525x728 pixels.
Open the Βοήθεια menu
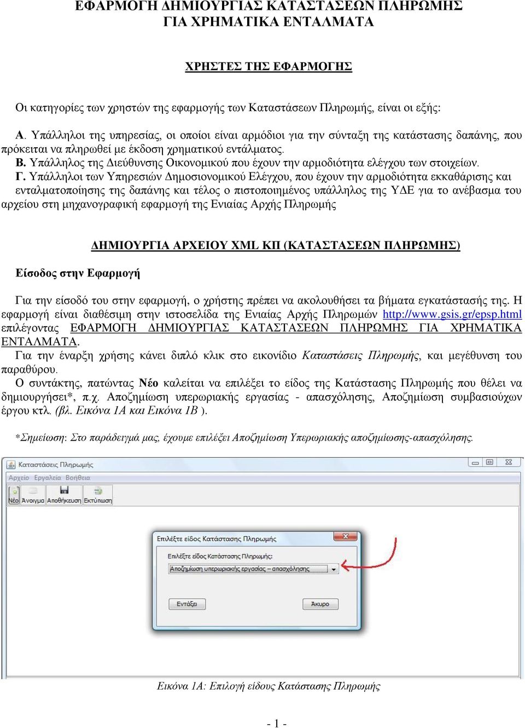click(78, 478)
